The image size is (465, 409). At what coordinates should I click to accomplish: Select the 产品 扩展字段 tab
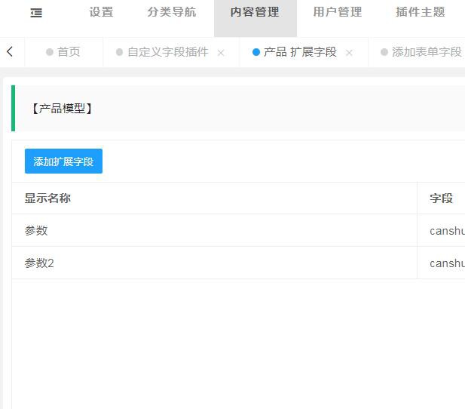tap(300, 52)
